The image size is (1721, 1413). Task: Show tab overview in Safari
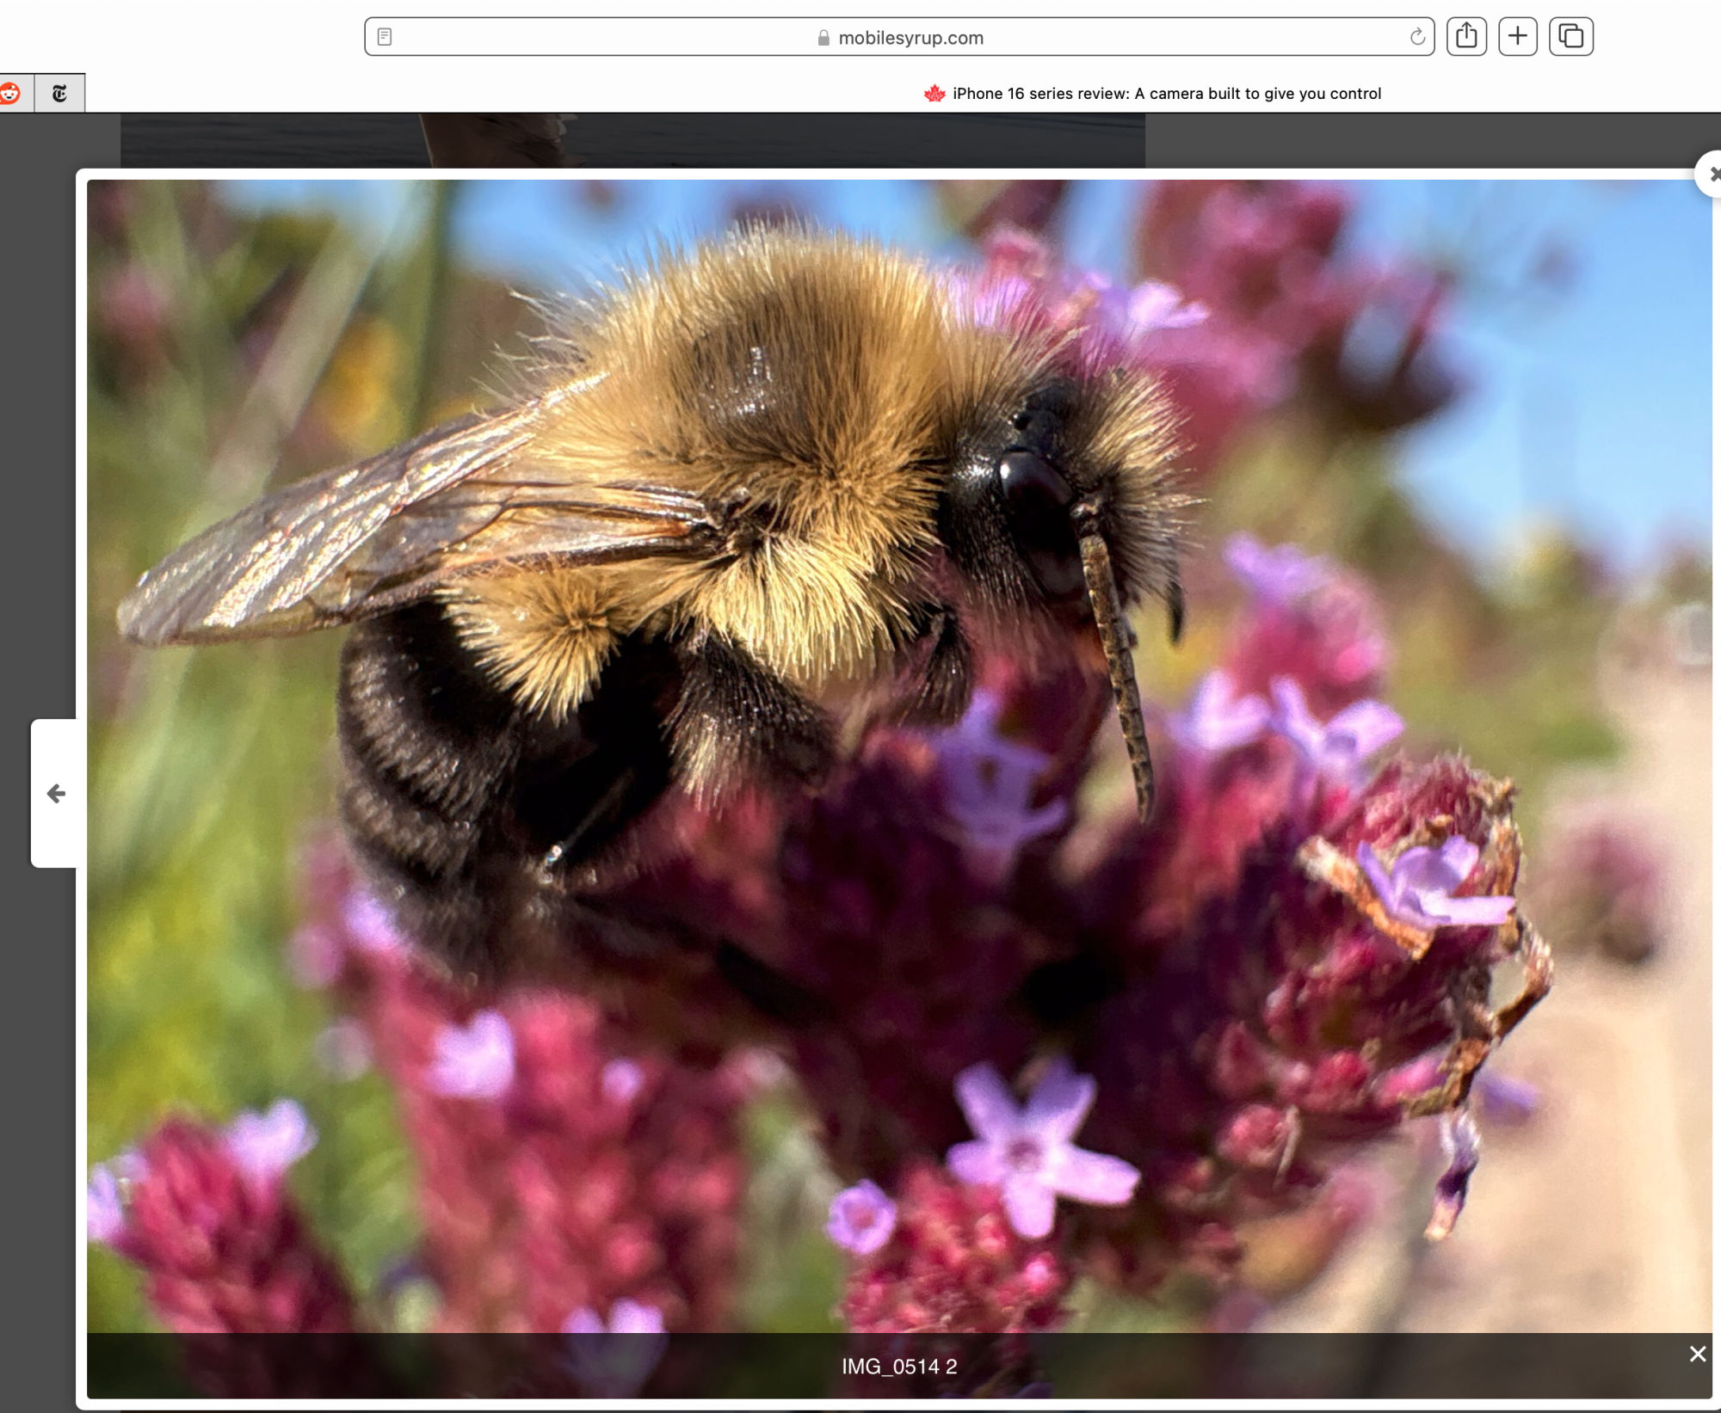coord(1570,36)
